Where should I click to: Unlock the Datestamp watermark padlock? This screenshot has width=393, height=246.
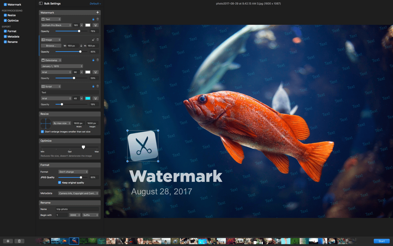[93, 60]
